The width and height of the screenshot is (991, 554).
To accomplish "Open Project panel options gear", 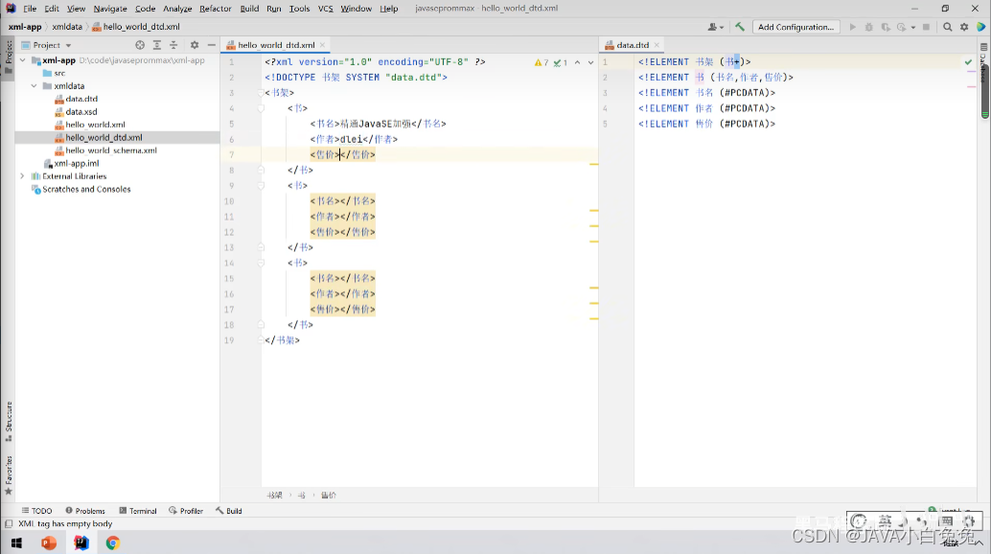I will 194,45.
